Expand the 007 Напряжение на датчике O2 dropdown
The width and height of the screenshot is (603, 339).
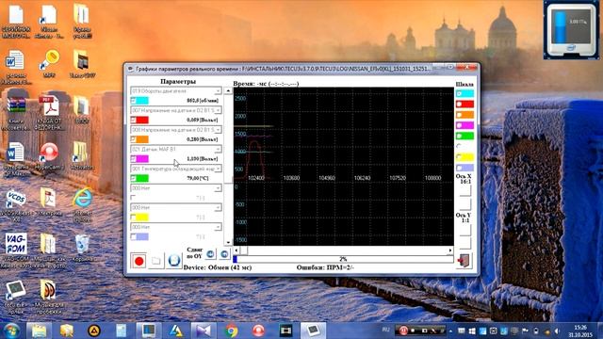point(218,110)
